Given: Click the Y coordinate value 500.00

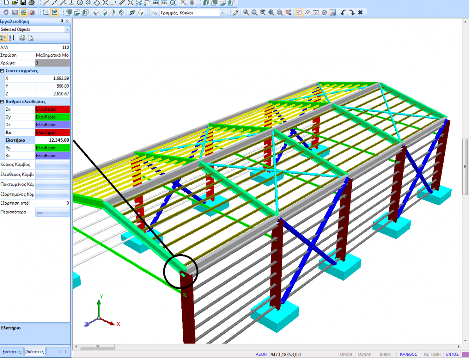Looking at the screenshot, I should click(52, 86).
